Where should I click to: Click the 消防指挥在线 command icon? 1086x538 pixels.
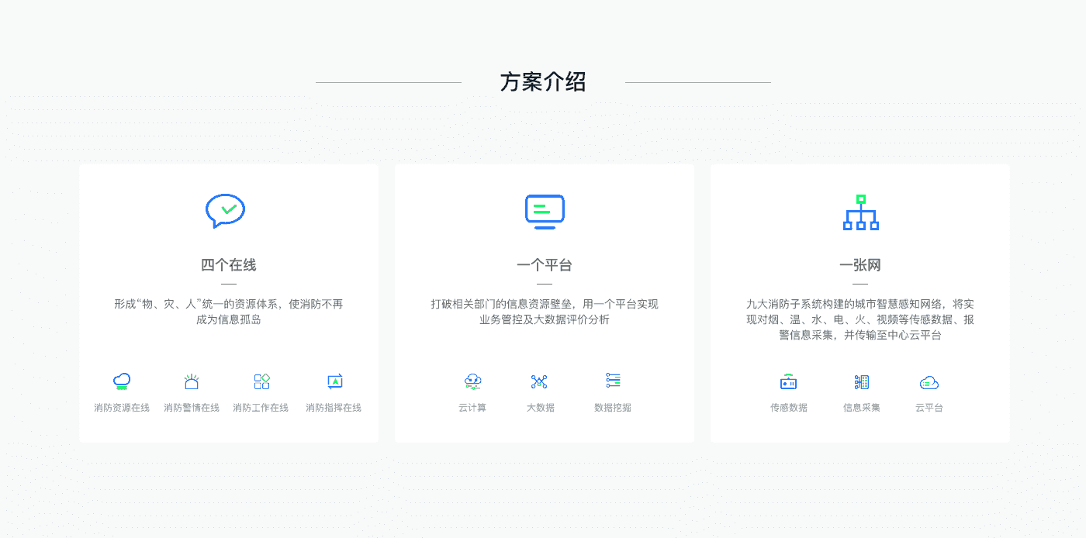pyautogui.click(x=334, y=381)
